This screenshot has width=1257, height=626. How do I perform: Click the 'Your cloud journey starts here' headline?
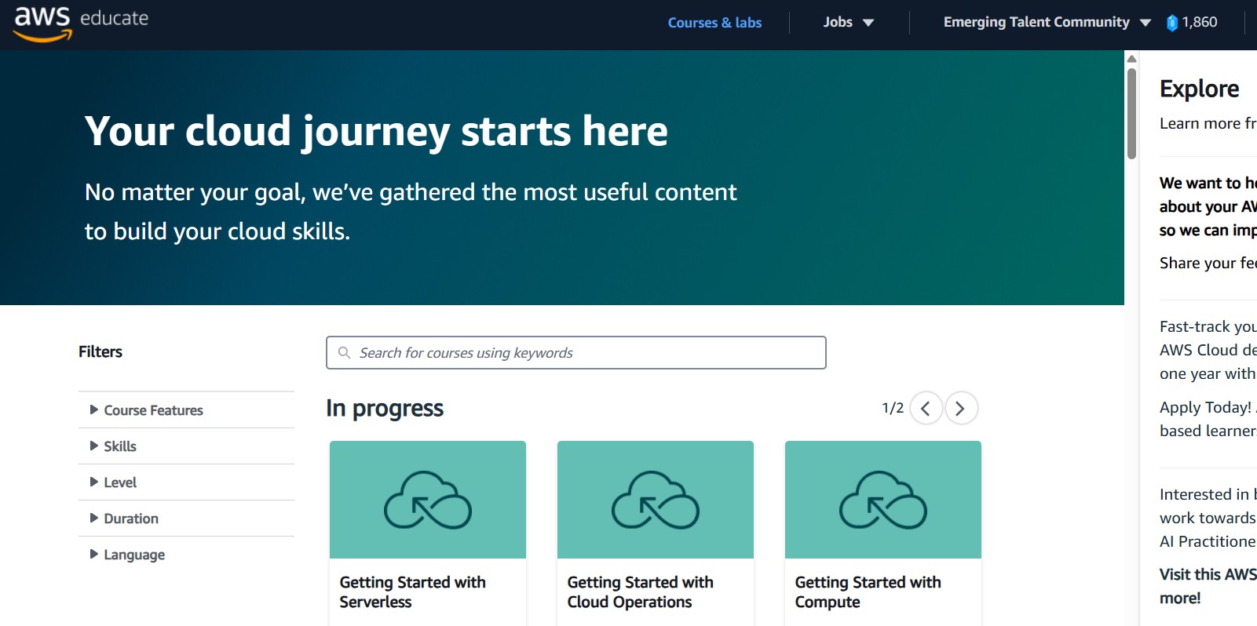tap(376, 131)
